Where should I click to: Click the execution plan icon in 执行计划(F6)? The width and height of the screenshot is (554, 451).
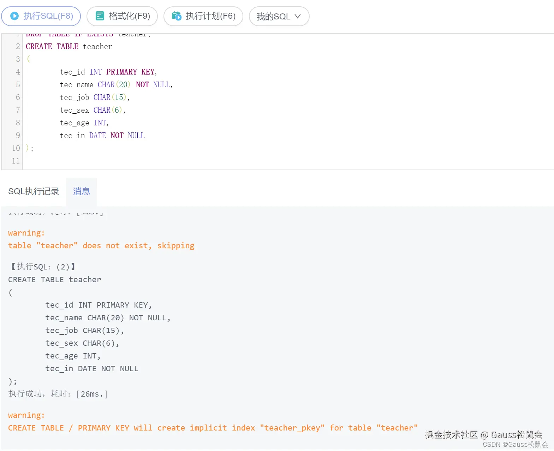(177, 16)
